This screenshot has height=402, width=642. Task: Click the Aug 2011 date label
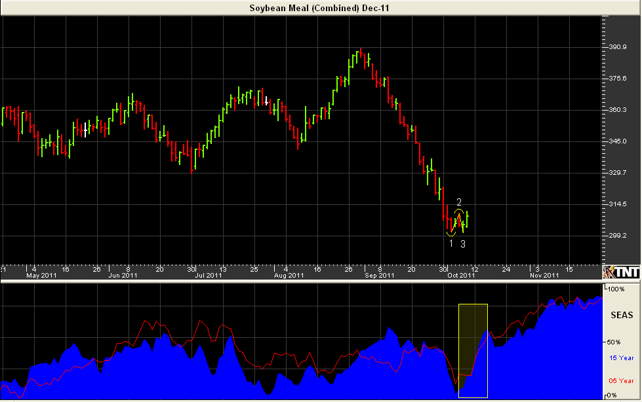(x=289, y=276)
